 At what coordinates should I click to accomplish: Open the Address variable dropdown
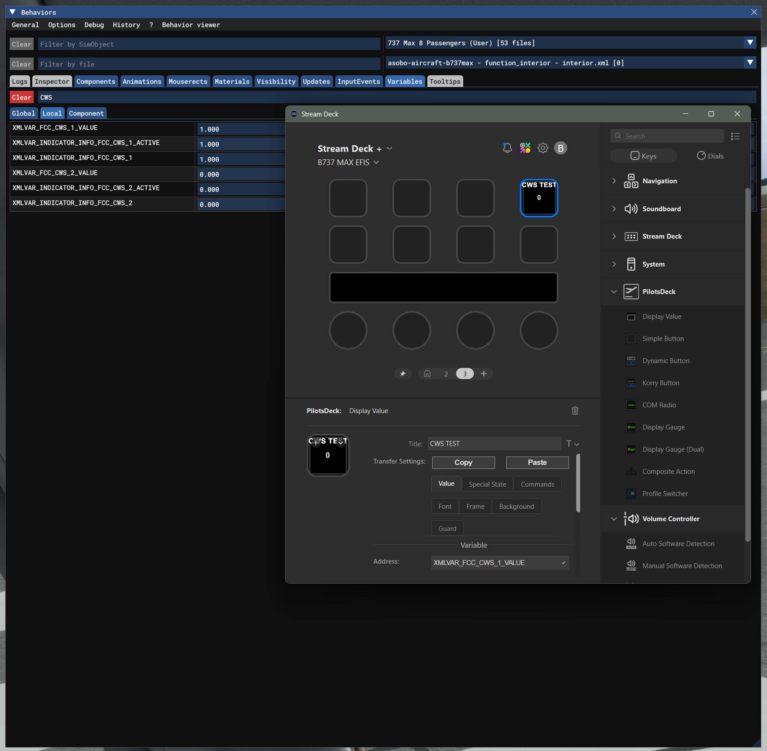click(x=500, y=563)
